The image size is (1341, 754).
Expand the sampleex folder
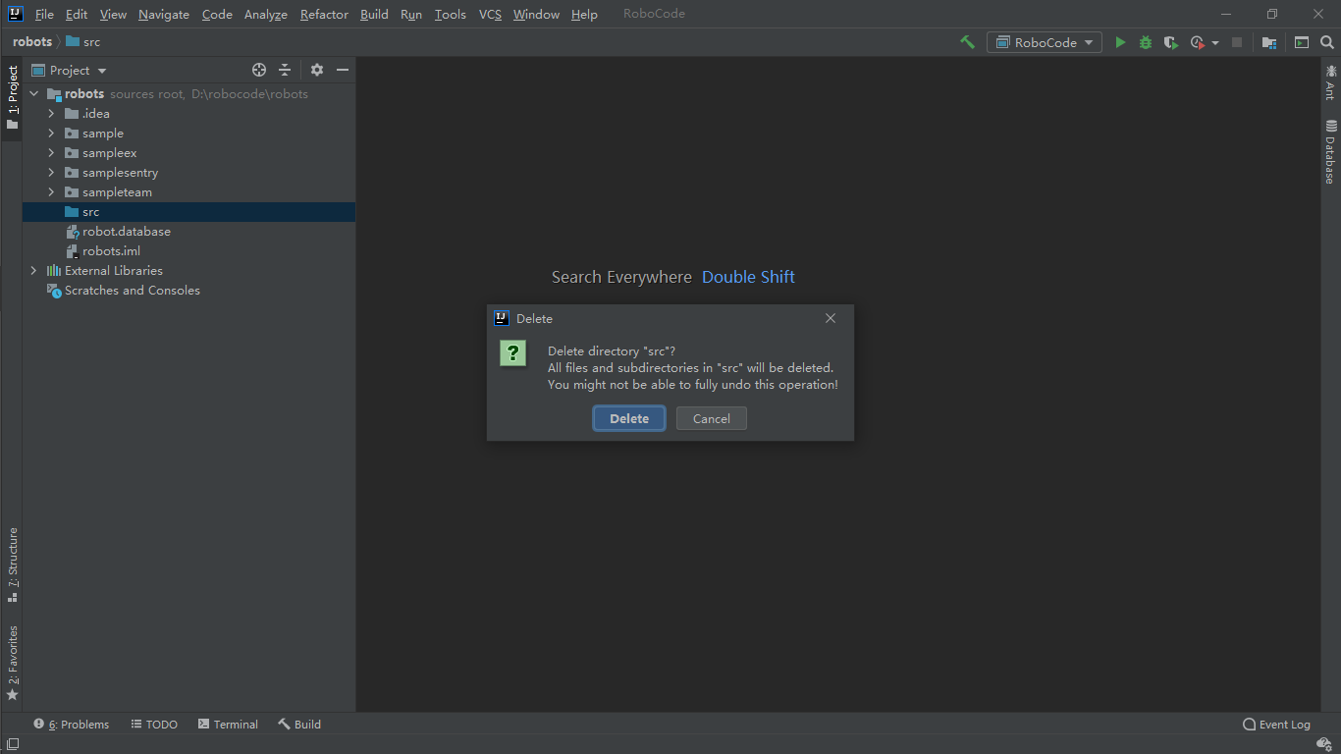pos(52,153)
